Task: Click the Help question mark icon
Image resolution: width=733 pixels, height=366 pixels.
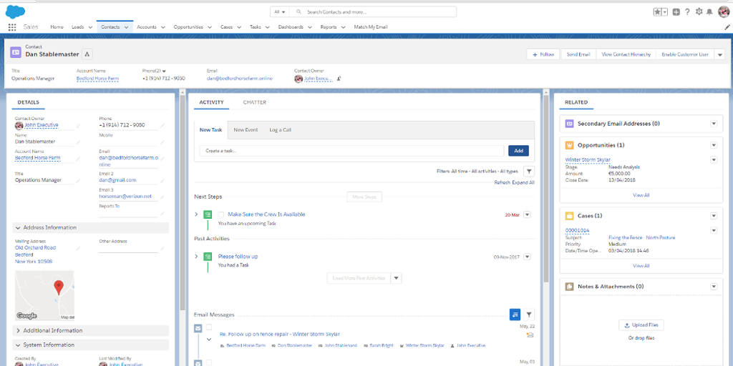Action: (x=687, y=12)
